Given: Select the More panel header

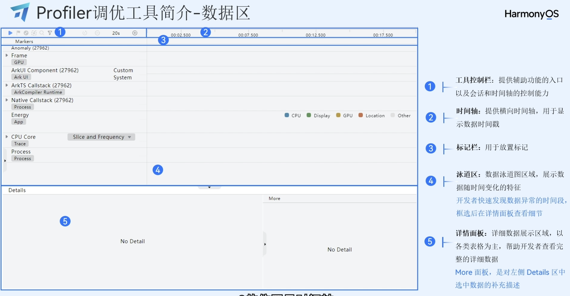Looking at the screenshot, I should [x=274, y=198].
